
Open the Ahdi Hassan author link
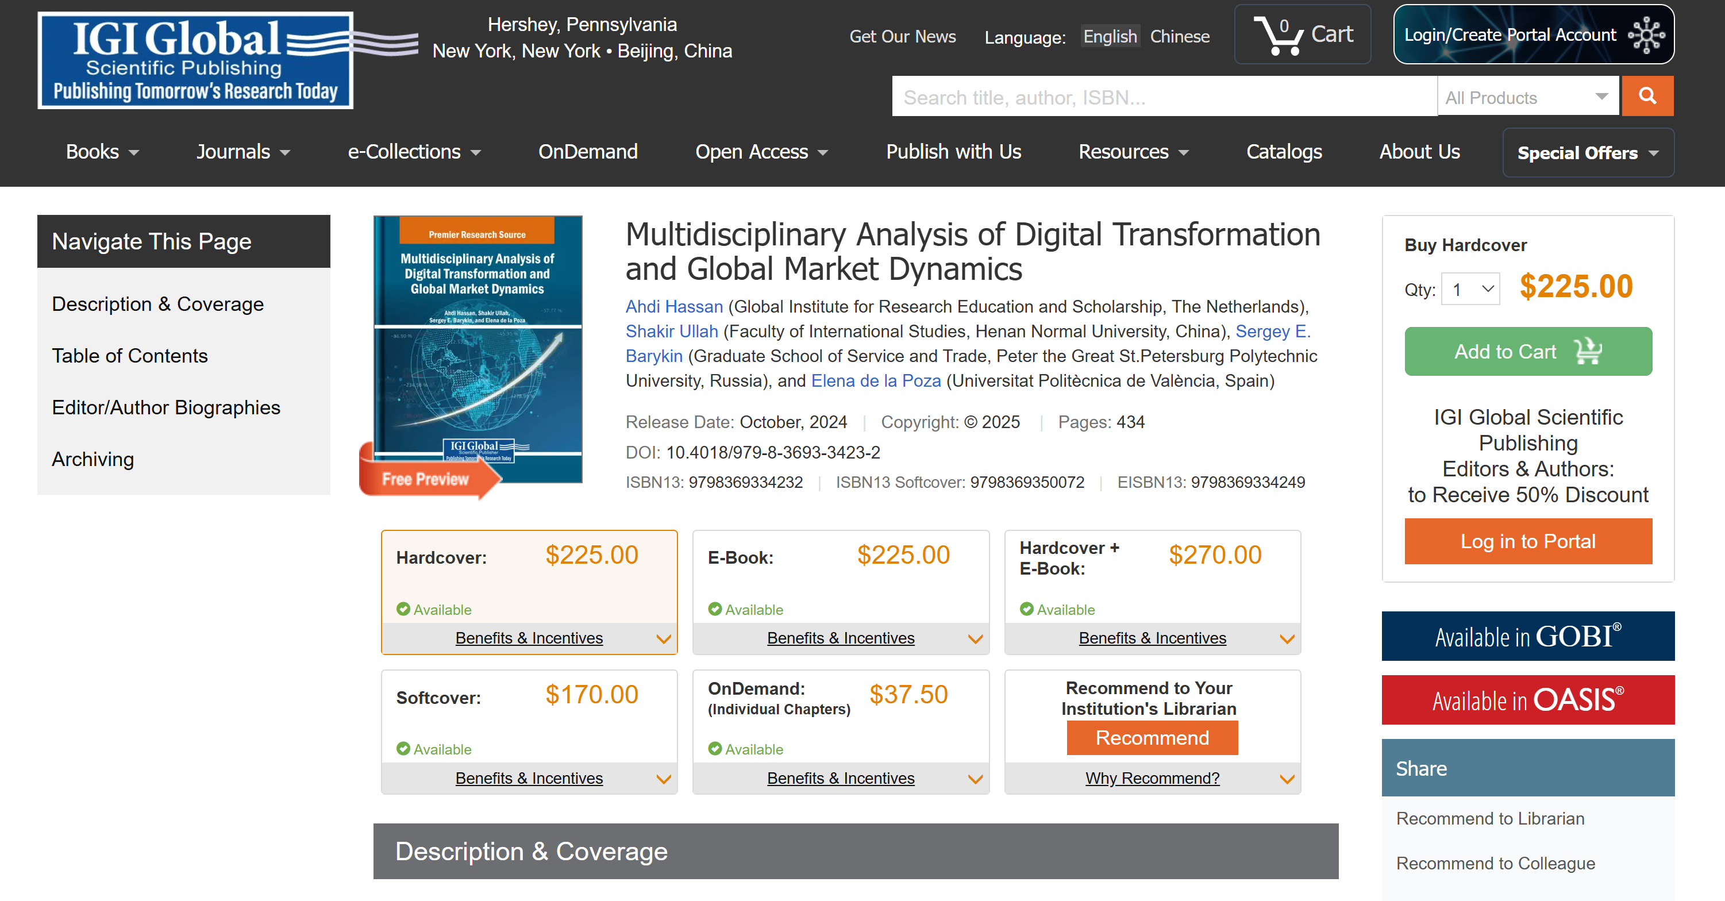(673, 306)
